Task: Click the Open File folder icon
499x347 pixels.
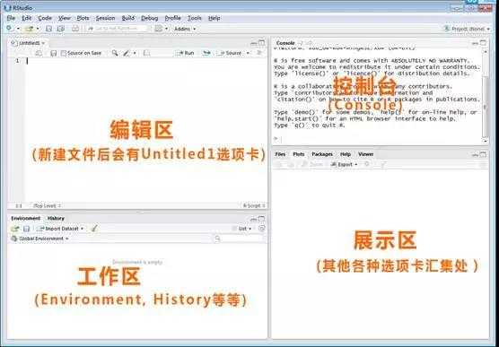Action: tap(29, 29)
